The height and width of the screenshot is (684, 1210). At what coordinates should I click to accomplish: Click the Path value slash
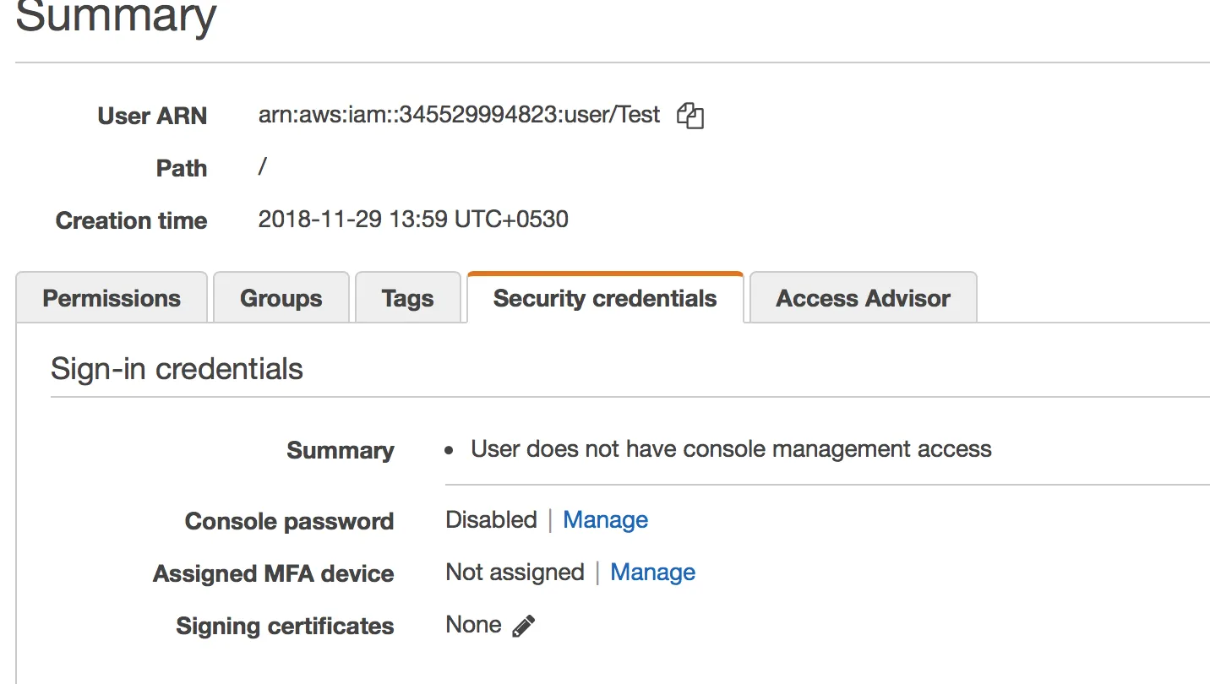coord(263,167)
